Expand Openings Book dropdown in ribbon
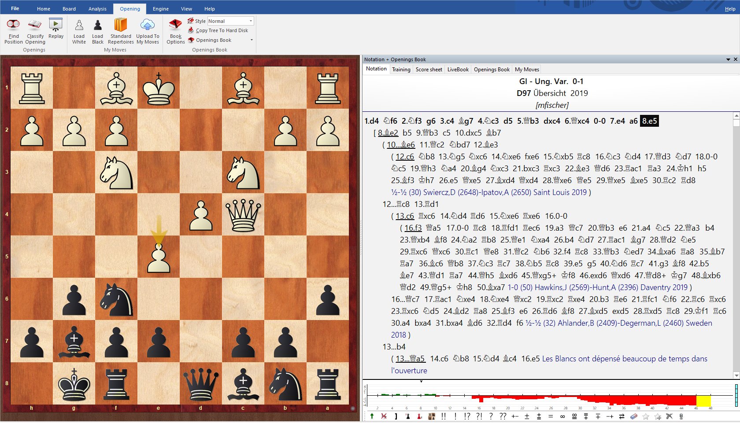 tap(252, 40)
